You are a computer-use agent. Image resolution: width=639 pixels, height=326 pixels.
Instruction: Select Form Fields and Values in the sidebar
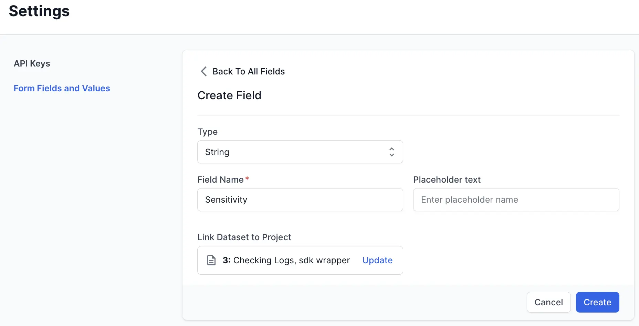click(62, 88)
